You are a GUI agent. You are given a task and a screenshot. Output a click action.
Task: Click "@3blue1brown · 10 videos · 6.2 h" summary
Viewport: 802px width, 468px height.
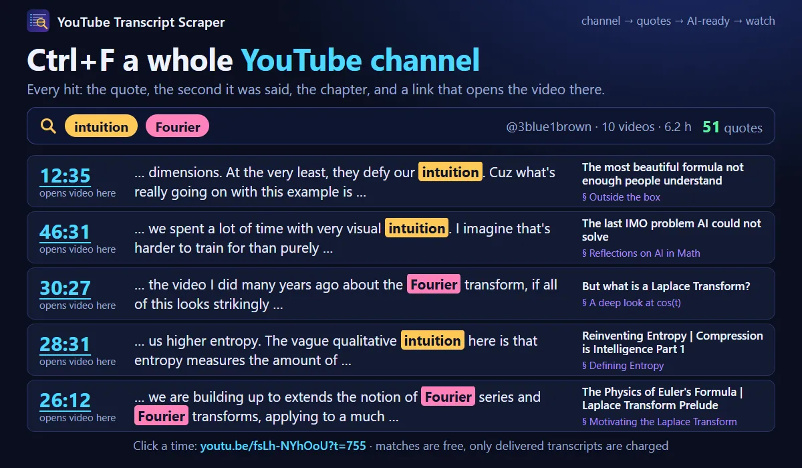coord(599,126)
